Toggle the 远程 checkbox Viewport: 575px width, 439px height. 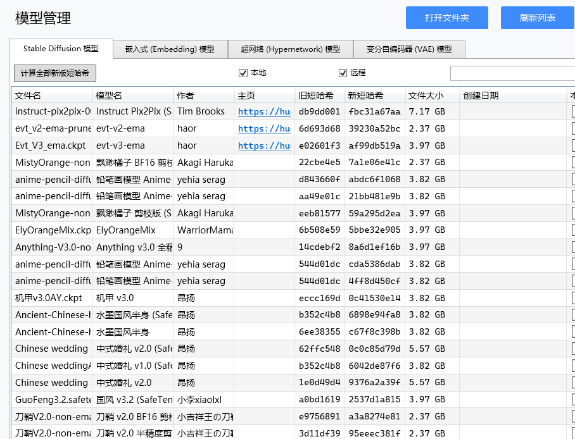coord(343,73)
